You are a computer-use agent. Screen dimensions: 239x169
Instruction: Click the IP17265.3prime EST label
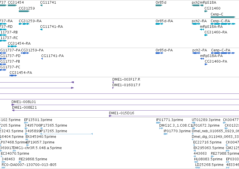(x=54, y=131)
